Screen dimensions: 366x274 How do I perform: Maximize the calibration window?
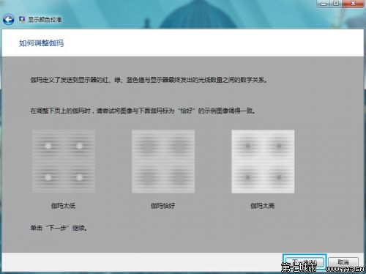click(336, 4)
